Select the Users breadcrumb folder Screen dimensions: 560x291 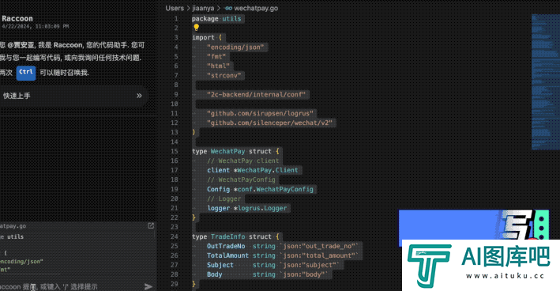point(175,8)
